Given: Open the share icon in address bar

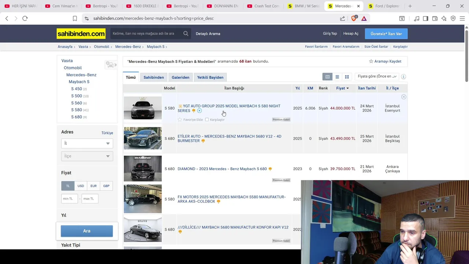Looking at the screenshot, I should [x=342, y=18].
